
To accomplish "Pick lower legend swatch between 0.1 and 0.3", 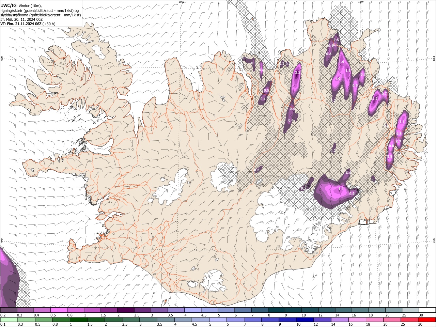I will click(9, 320).
